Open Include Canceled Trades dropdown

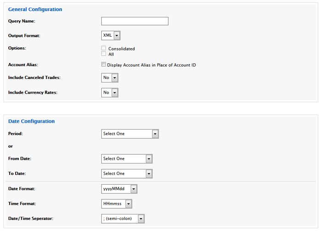pyautogui.click(x=110, y=78)
